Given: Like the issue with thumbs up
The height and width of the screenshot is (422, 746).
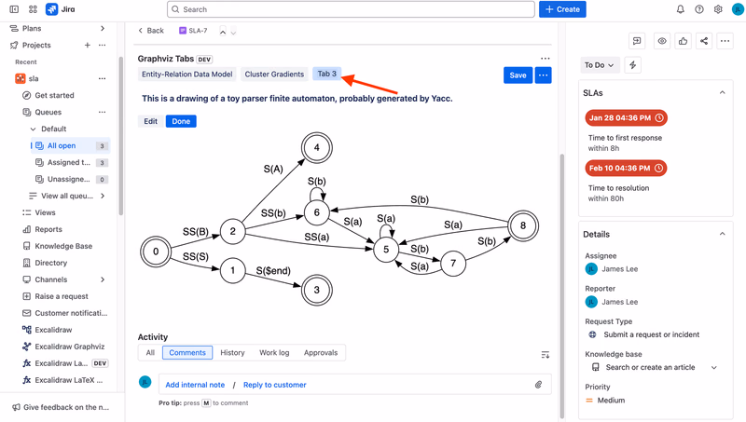Looking at the screenshot, I should click(x=683, y=41).
